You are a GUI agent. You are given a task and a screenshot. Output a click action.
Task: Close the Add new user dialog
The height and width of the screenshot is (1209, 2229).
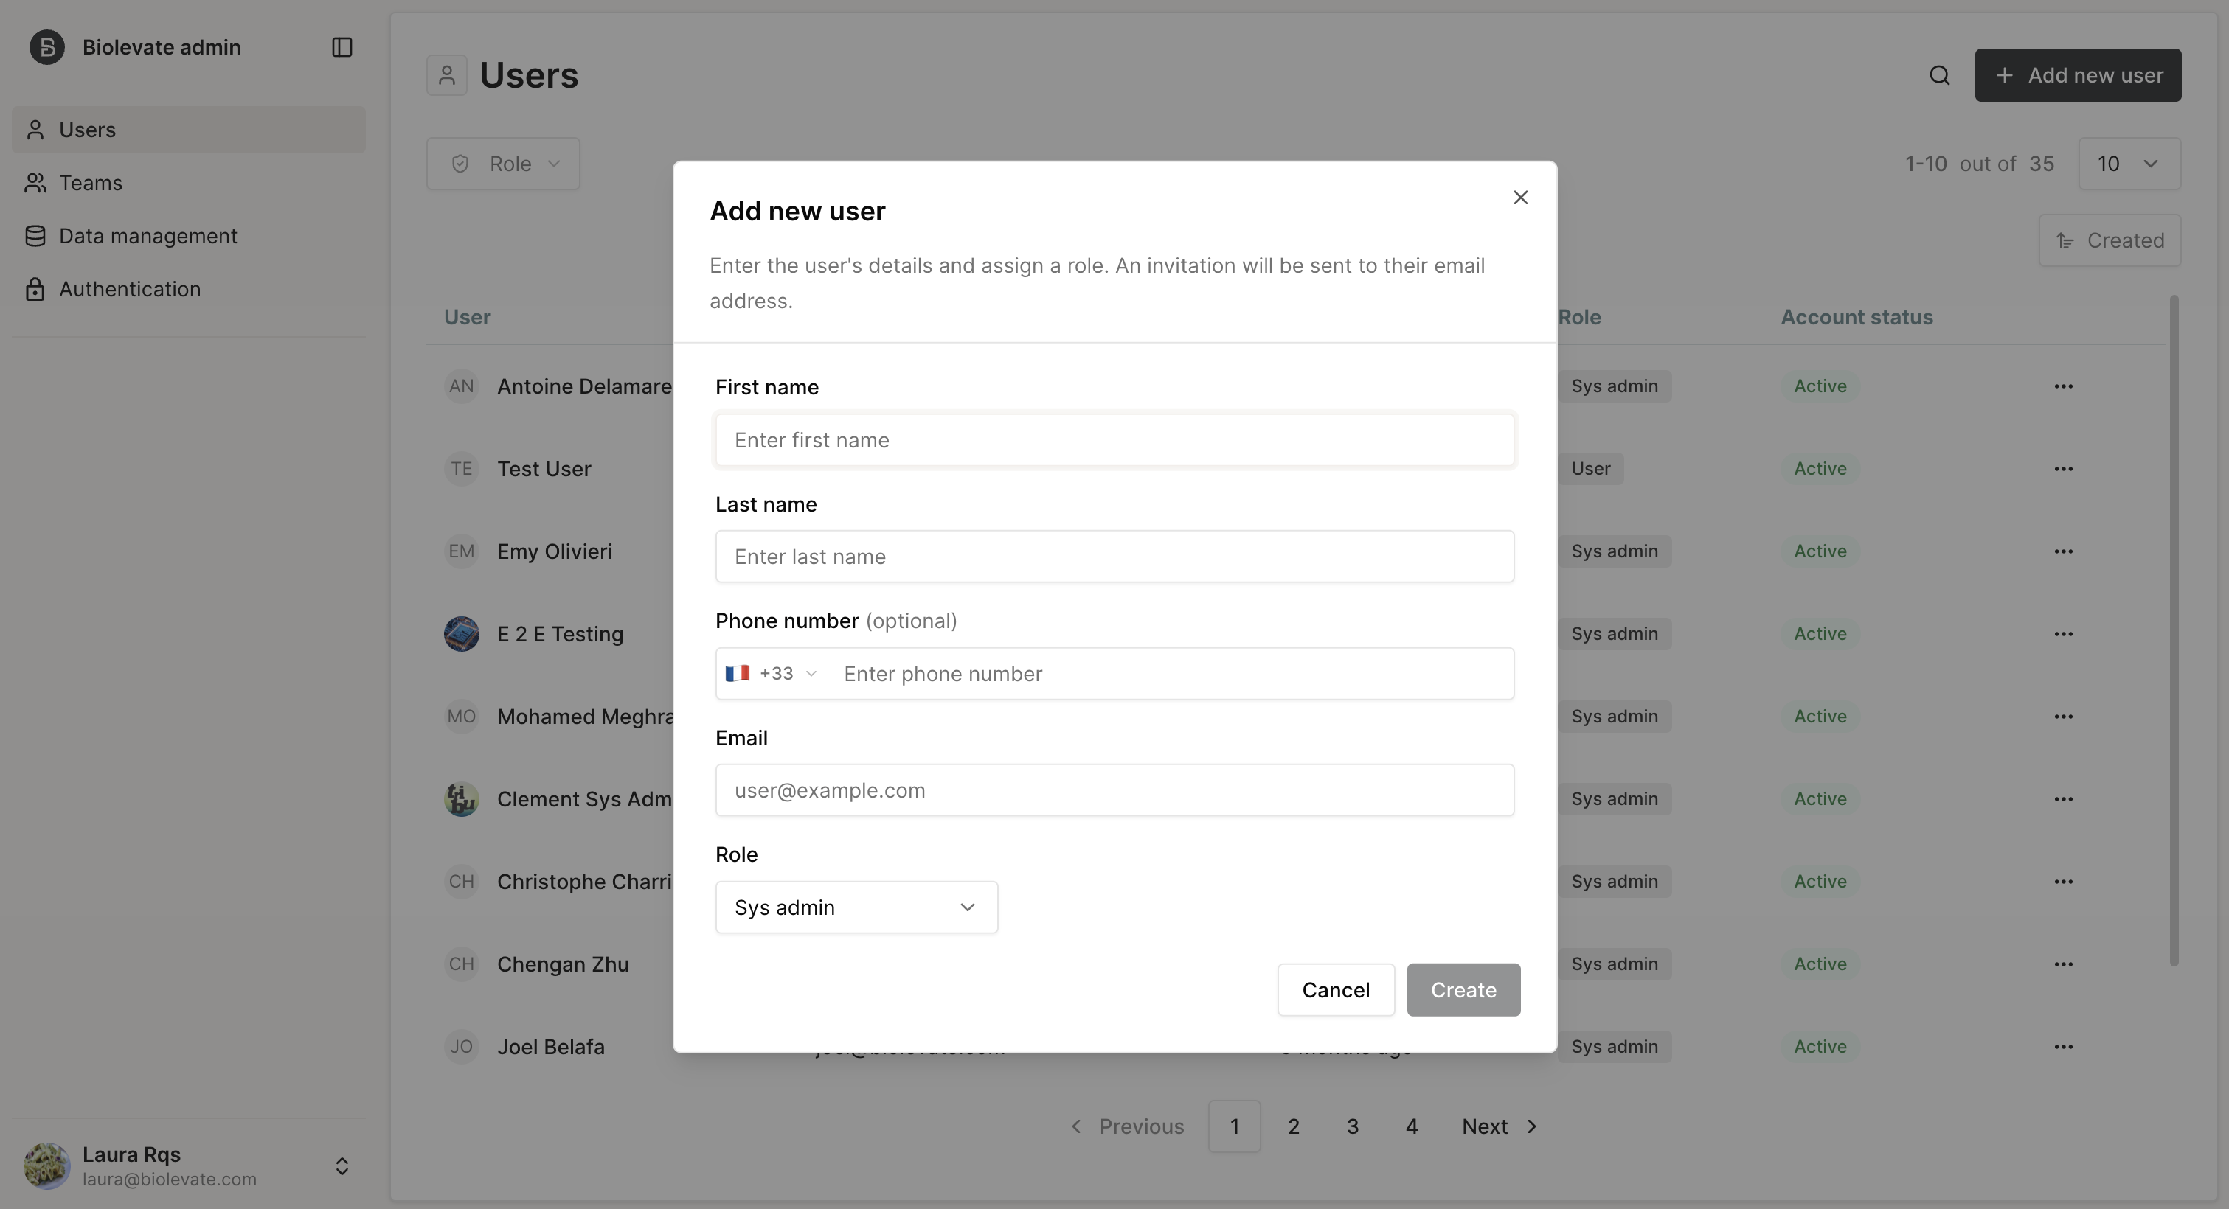click(x=1520, y=197)
